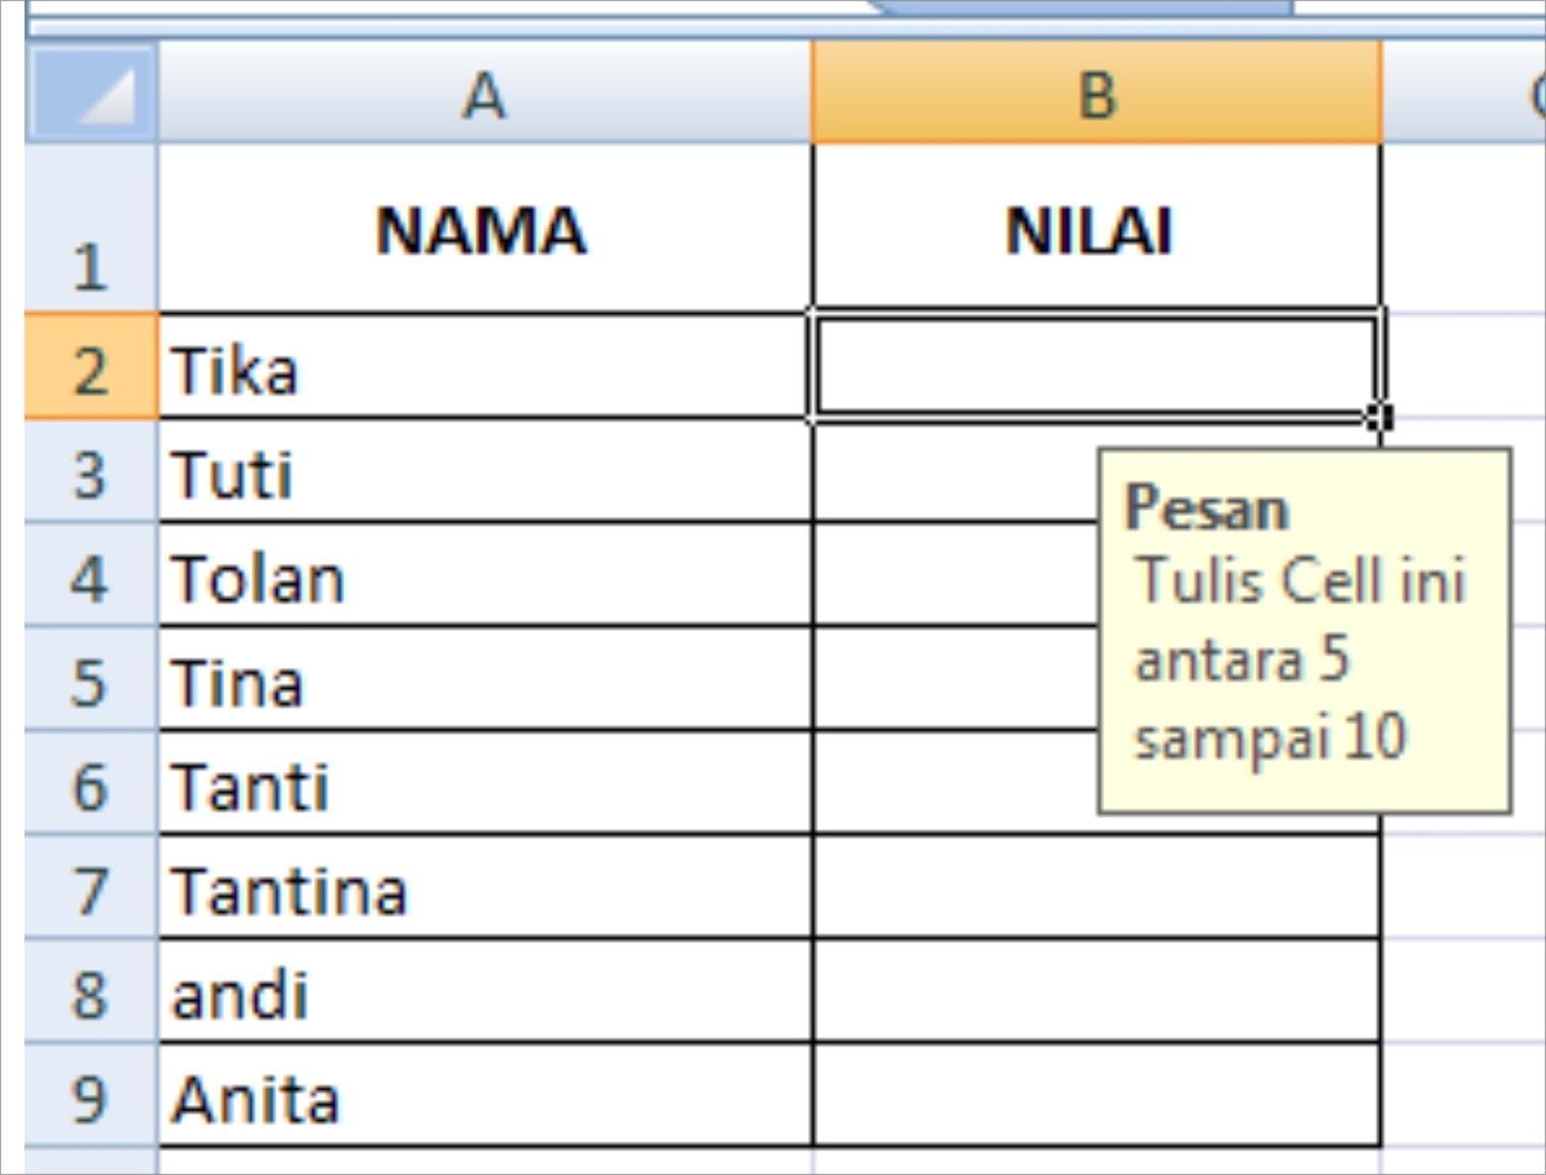This screenshot has height=1175, width=1546.
Task: Click the NAMA header cell
Action: click(x=484, y=230)
